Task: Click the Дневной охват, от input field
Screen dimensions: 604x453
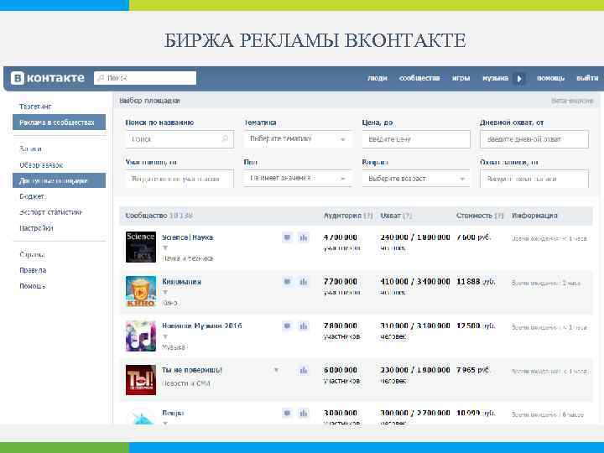Action: [534, 139]
